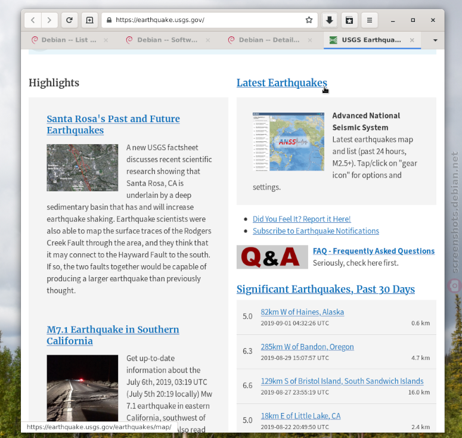462x438 pixels.
Task: Open the downloads button
Action: pos(330,20)
